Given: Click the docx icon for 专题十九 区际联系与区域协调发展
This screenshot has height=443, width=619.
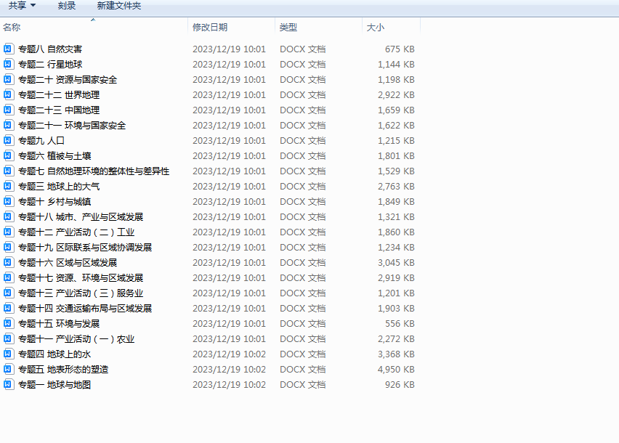Looking at the screenshot, I should pyautogui.click(x=8, y=248).
